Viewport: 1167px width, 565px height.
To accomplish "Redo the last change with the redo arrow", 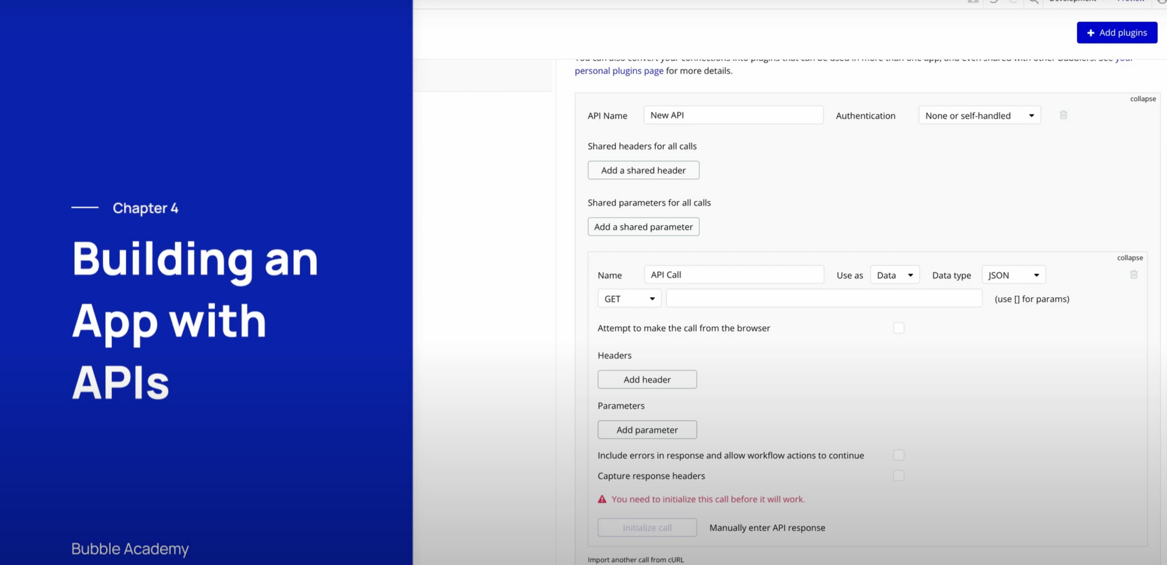I will point(1014,2).
